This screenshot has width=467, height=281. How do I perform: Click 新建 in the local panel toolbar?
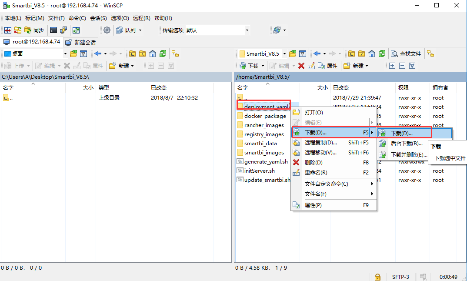(121, 66)
